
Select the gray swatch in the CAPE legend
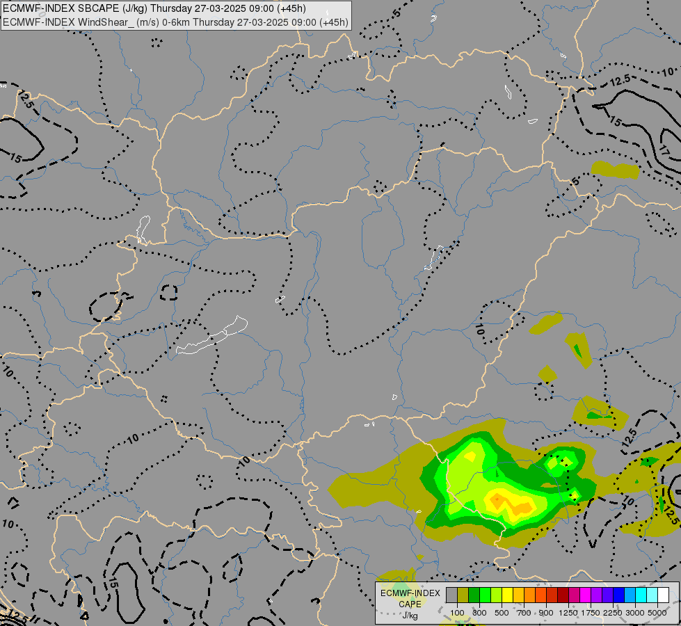(451, 595)
